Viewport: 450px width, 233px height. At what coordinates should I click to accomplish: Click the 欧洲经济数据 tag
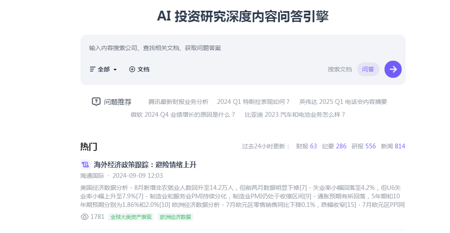tap(175, 217)
